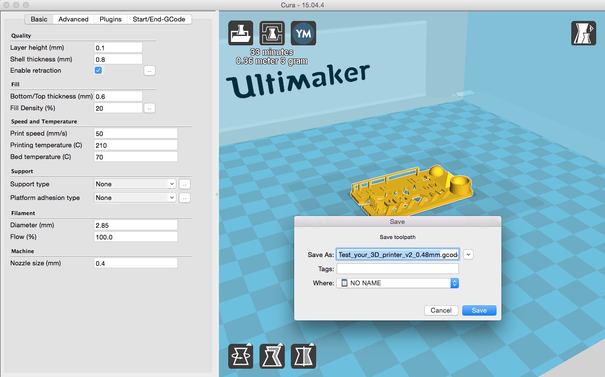Click the Shell thickness input field
Image resolution: width=605 pixels, height=377 pixels.
[118, 59]
